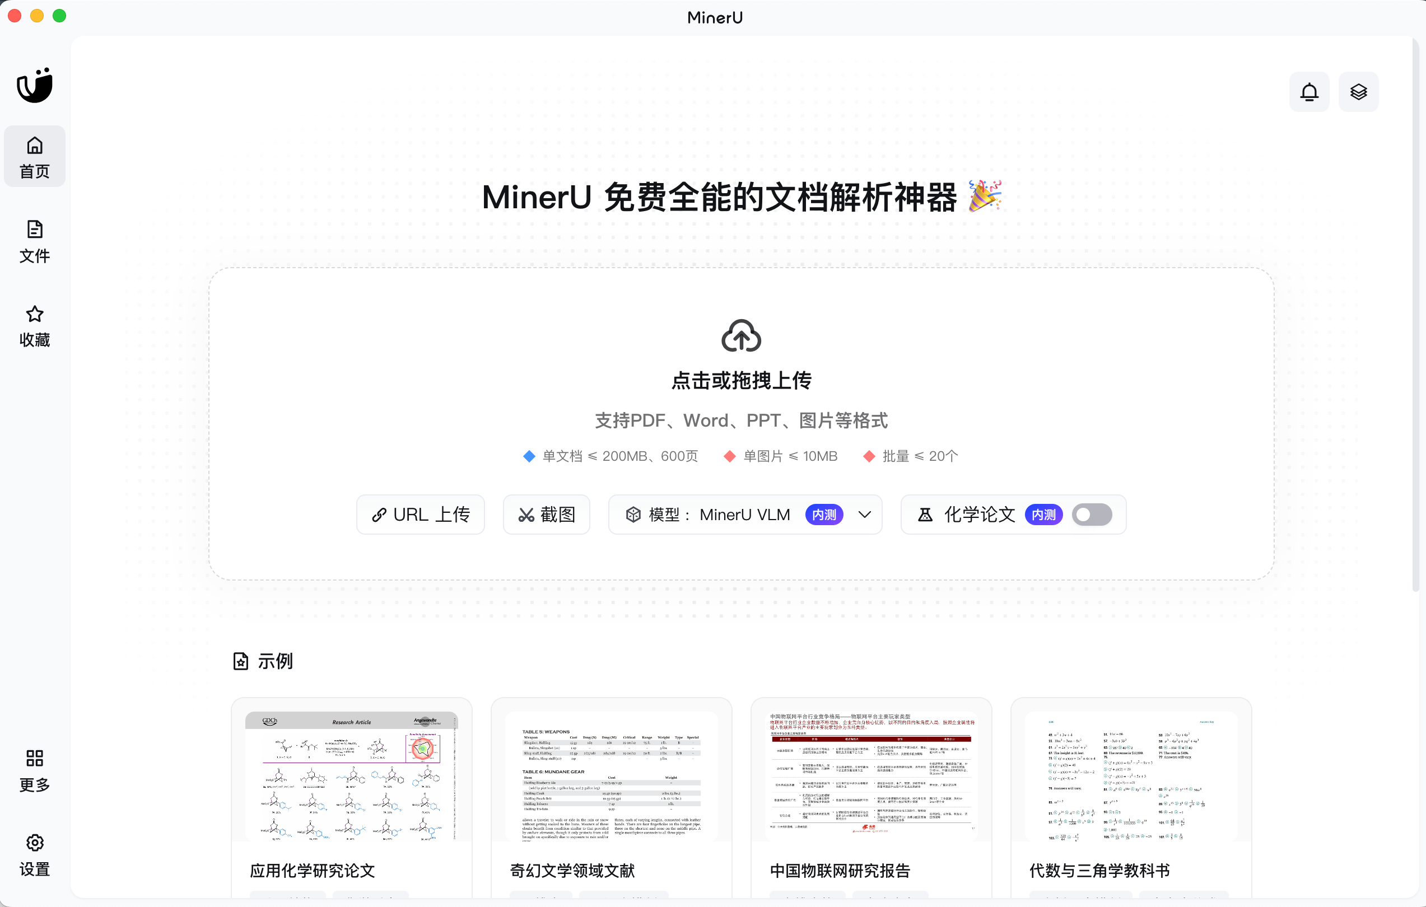Click the URL 上传 button
This screenshot has width=1426, height=907.
point(421,515)
